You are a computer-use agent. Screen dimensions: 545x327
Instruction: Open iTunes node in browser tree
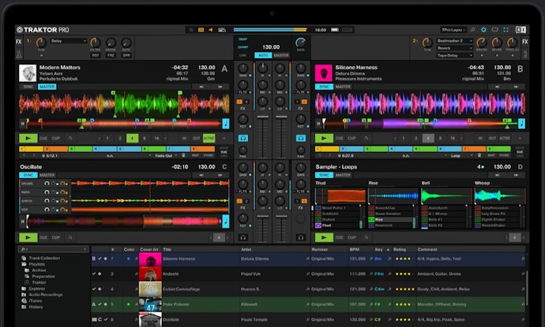(32, 301)
